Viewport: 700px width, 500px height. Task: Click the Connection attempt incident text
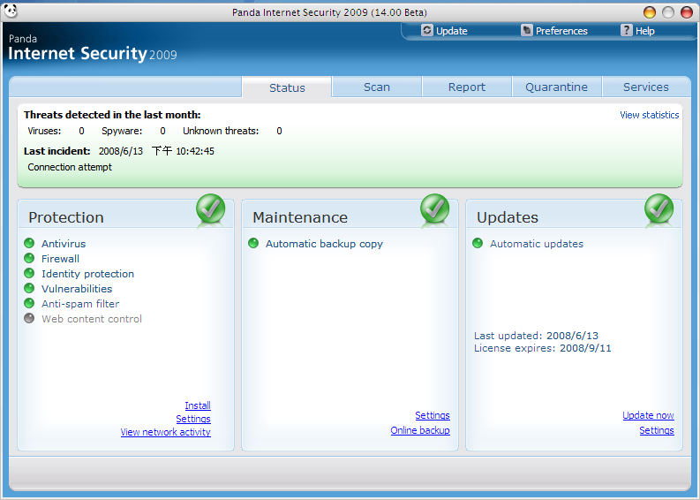point(70,167)
